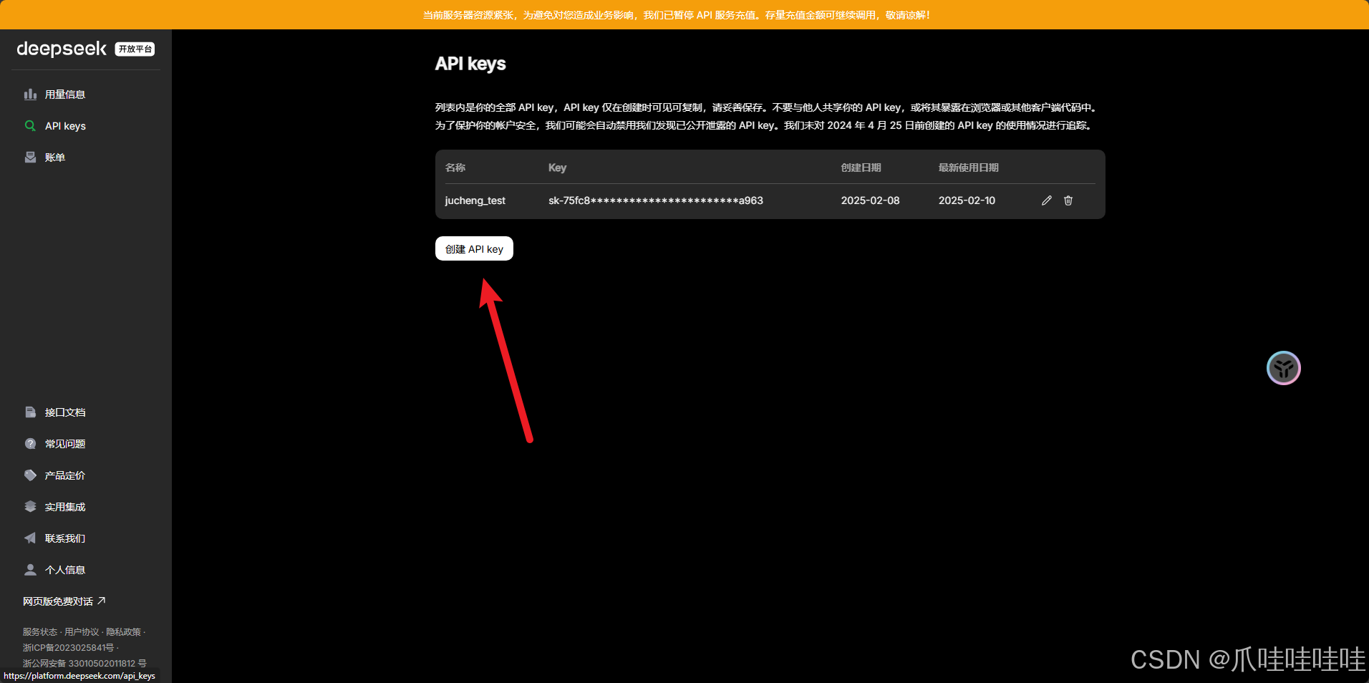Open the 浙公网安备 33010502011812 link
The height and width of the screenshot is (683, 1369).
coord(84,664)
